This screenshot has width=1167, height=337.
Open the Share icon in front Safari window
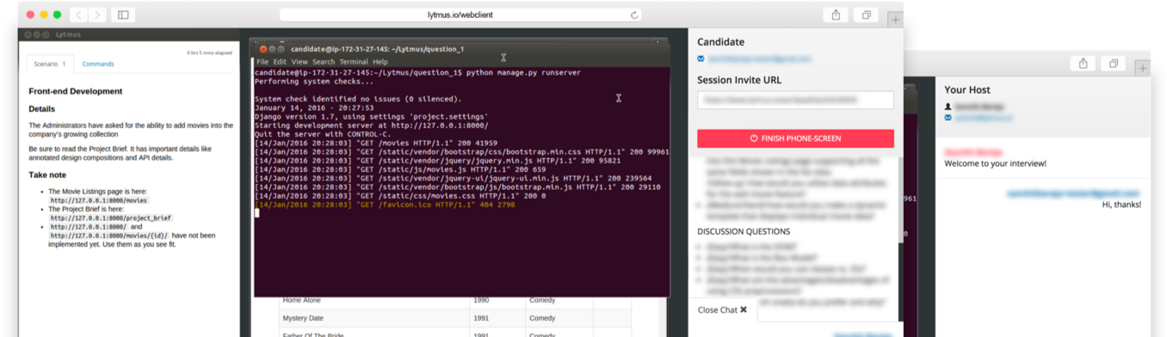(836, 15)
